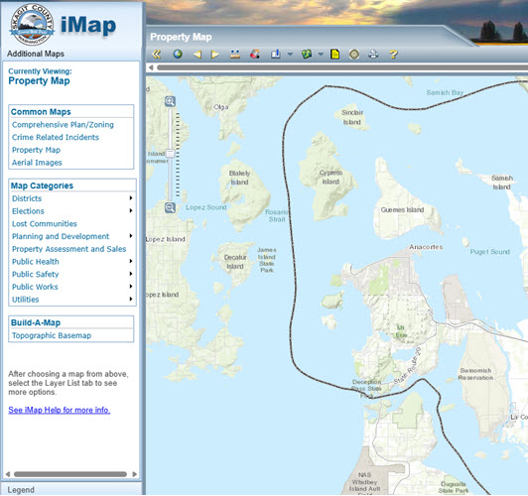Expand the Utilities submenu arrow
The image size is (528, 496).
pos(131,299)
